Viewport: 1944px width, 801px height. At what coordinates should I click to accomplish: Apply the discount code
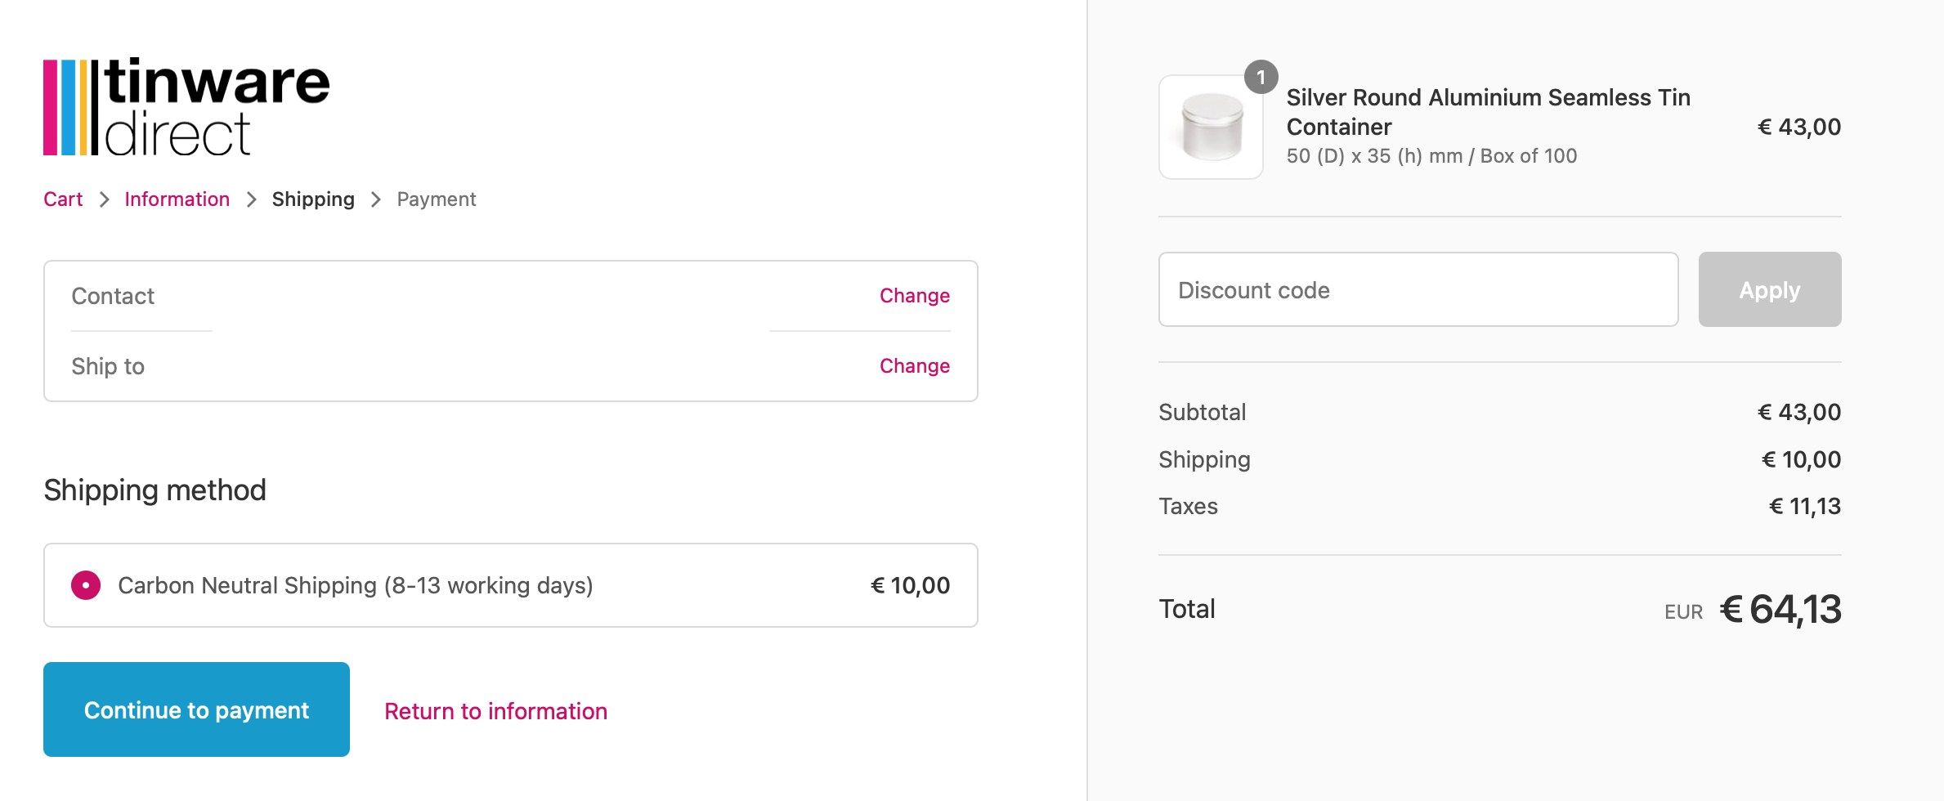pyautogui.click(x=1769, y=290)
